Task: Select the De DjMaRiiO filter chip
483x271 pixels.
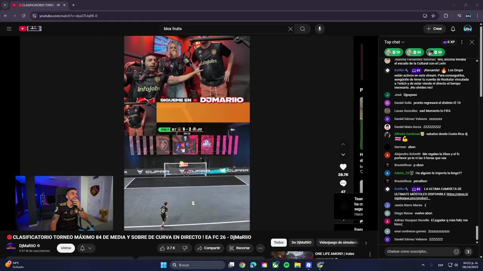Action: click(301, 242)
